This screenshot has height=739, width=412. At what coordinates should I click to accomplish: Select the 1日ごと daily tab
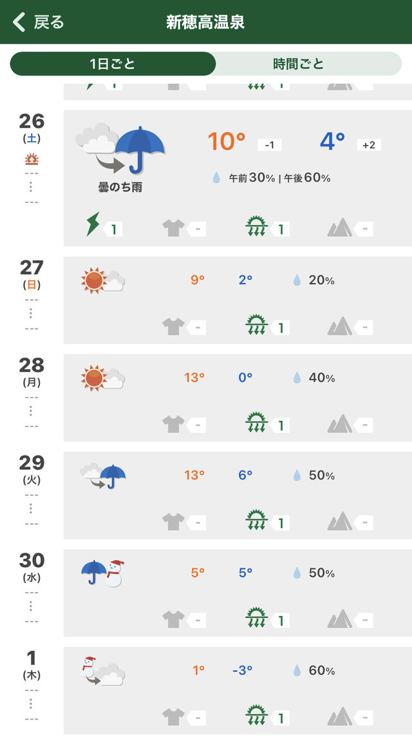click(113, 64)
